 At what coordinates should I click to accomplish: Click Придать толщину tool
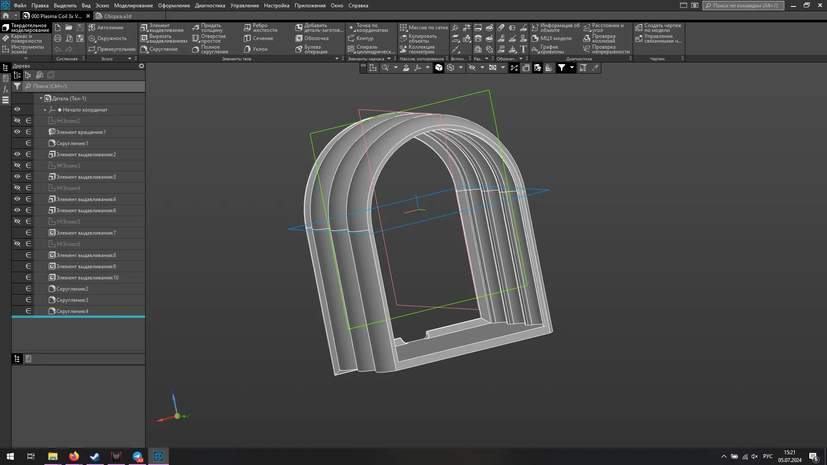208,28
